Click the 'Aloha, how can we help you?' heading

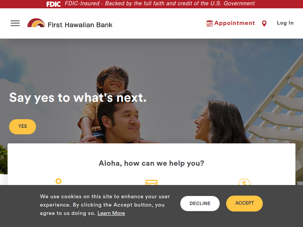click(x=151, y=163)
